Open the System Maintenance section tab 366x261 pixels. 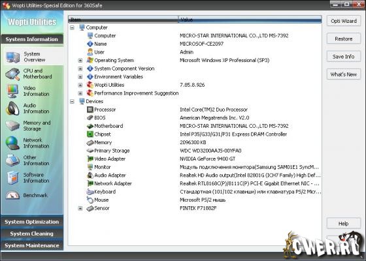click(x=32, y=245)
